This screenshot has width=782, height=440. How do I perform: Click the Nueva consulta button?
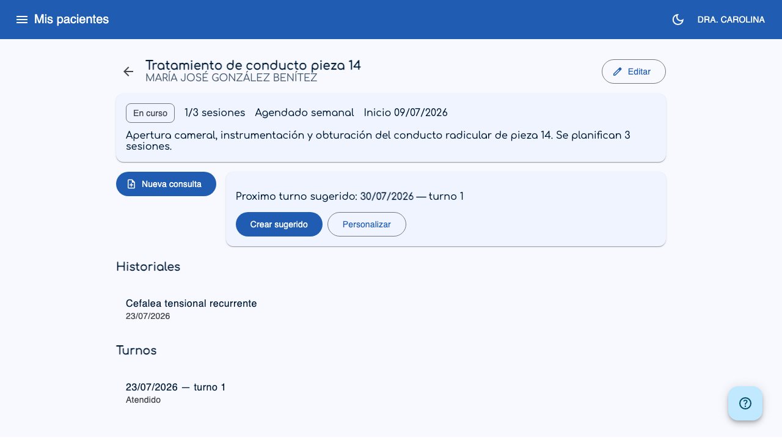pos(166,184)
